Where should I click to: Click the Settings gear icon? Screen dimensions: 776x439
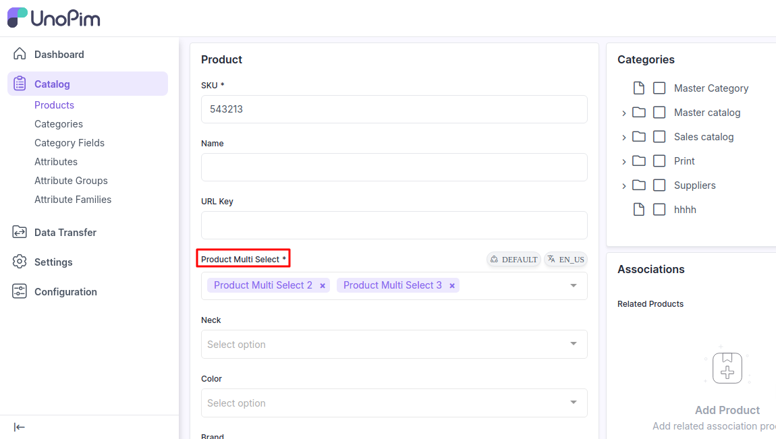pyautogui.click(x=20, y=262)
